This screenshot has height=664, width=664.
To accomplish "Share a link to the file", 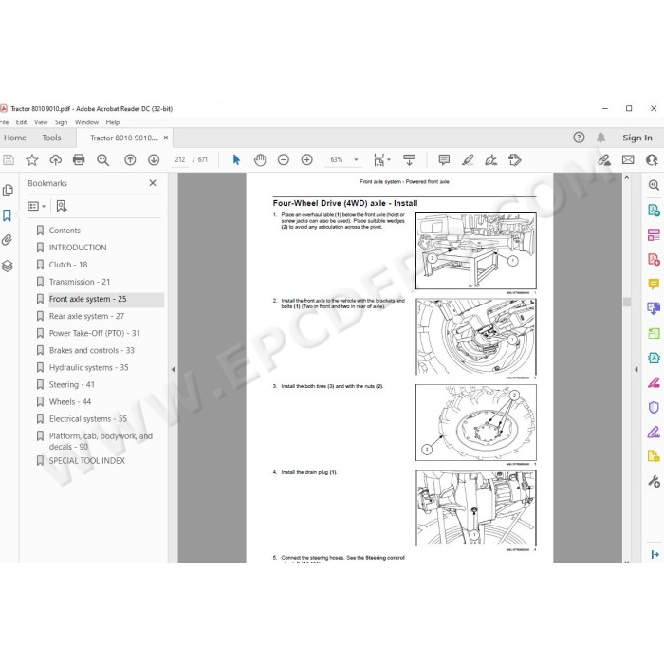I will tap(604, 160).
